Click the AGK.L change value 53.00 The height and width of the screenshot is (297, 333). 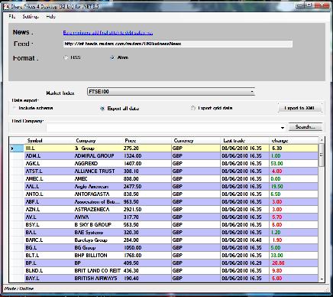coord(293,164)
